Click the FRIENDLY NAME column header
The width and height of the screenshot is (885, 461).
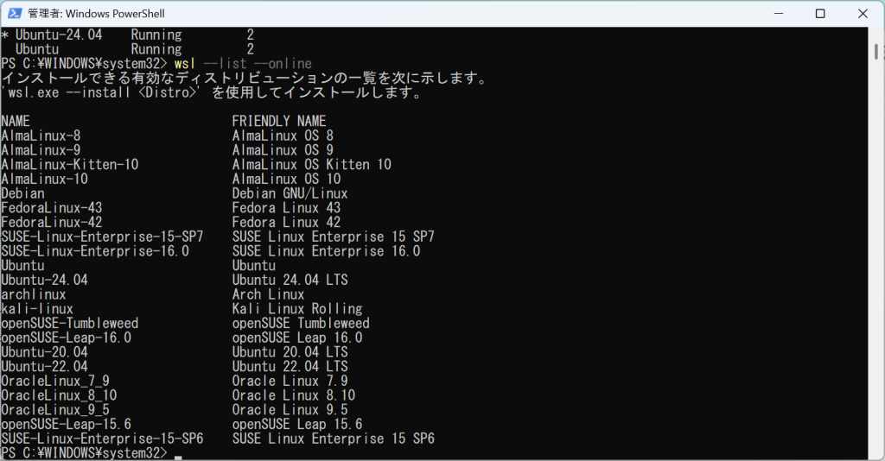click(x=279, y=121)
